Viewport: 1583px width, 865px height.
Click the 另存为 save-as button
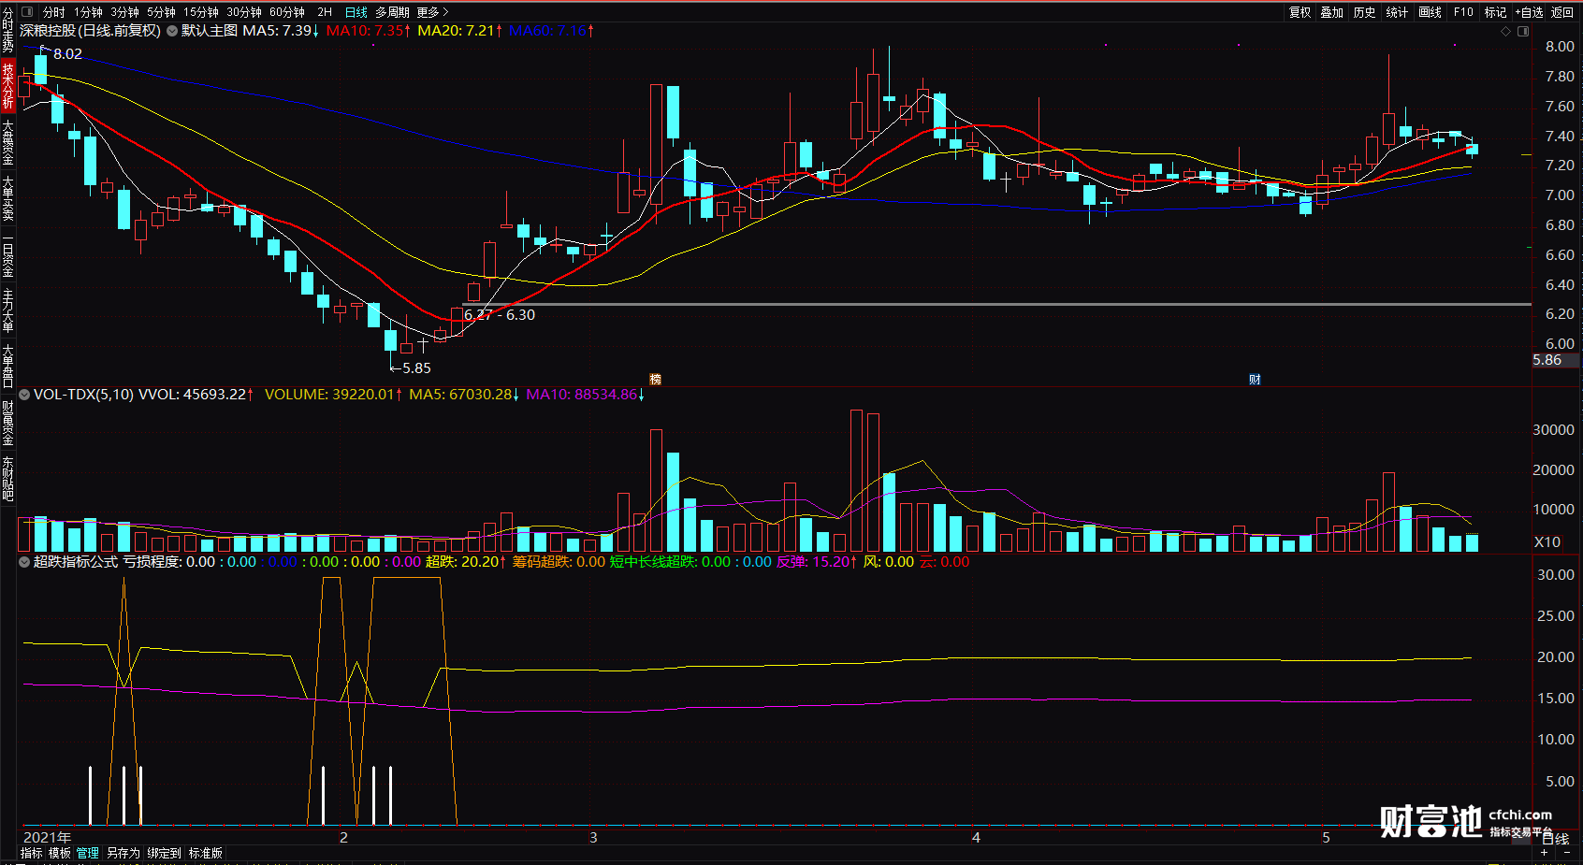pyautogui.click(x=123, y=853)
